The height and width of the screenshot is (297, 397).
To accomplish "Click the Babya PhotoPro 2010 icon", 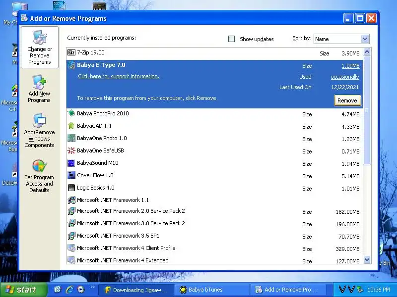I will (x=71, y=113).
